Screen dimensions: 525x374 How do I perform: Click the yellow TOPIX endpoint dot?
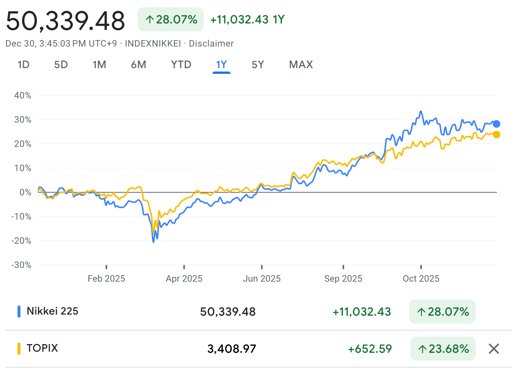tap(496, 134)
